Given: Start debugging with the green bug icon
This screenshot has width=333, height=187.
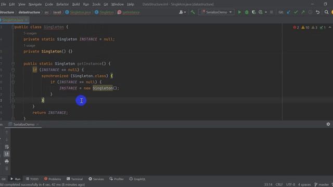Looking at the screenshot, I should (x=247, y=12).
